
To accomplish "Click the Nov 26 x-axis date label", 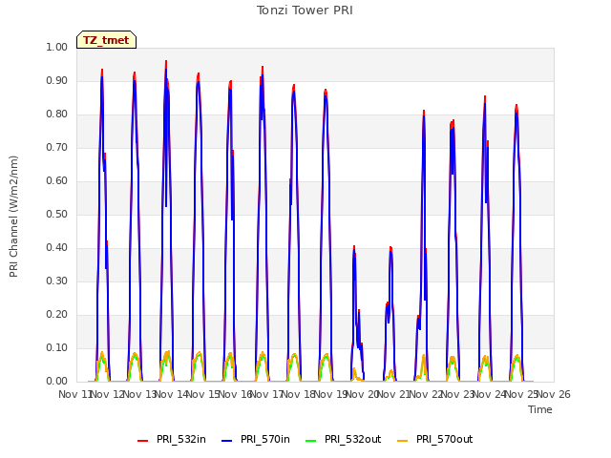I will click(x=554, y=394).
